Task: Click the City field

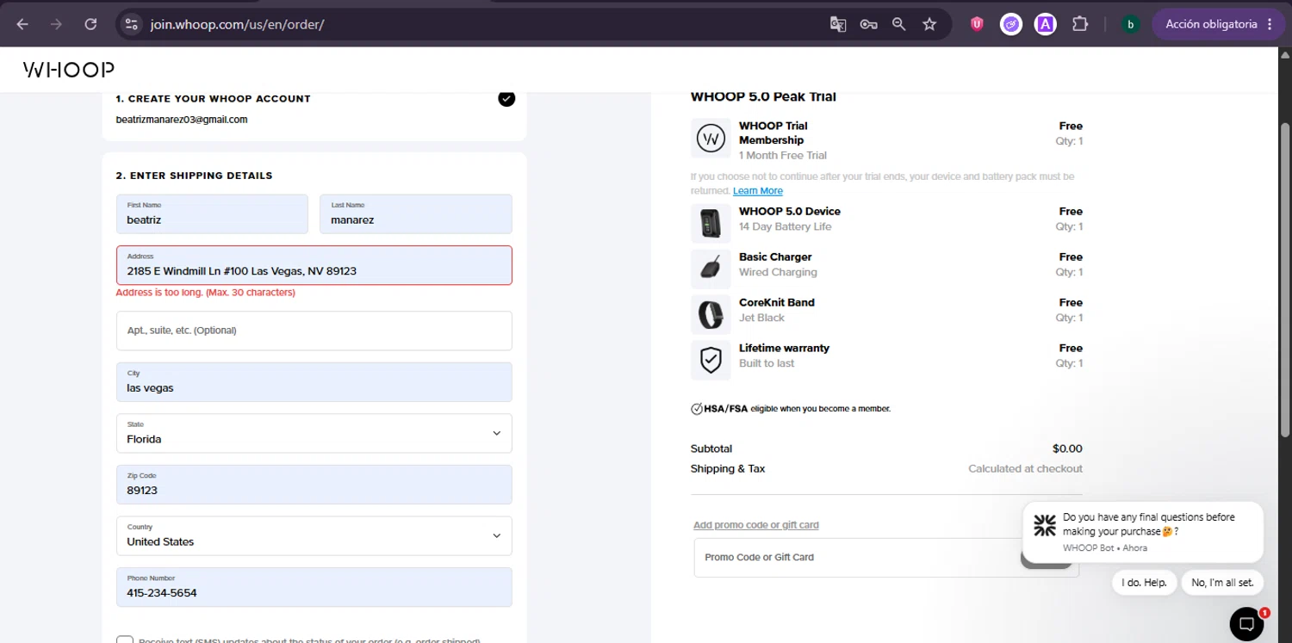Action: (x=314, y=382)
